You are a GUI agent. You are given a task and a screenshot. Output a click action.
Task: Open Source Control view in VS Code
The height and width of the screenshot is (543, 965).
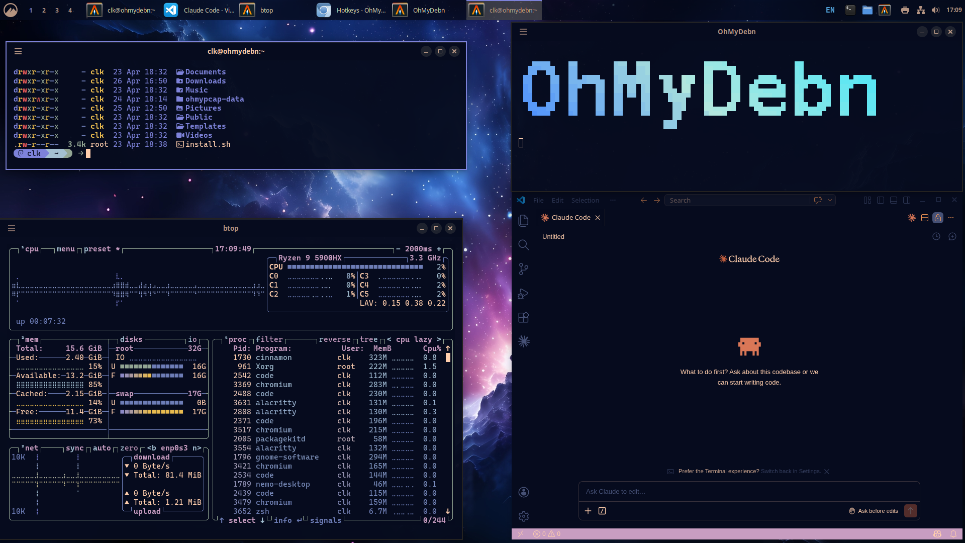[523, 269]
